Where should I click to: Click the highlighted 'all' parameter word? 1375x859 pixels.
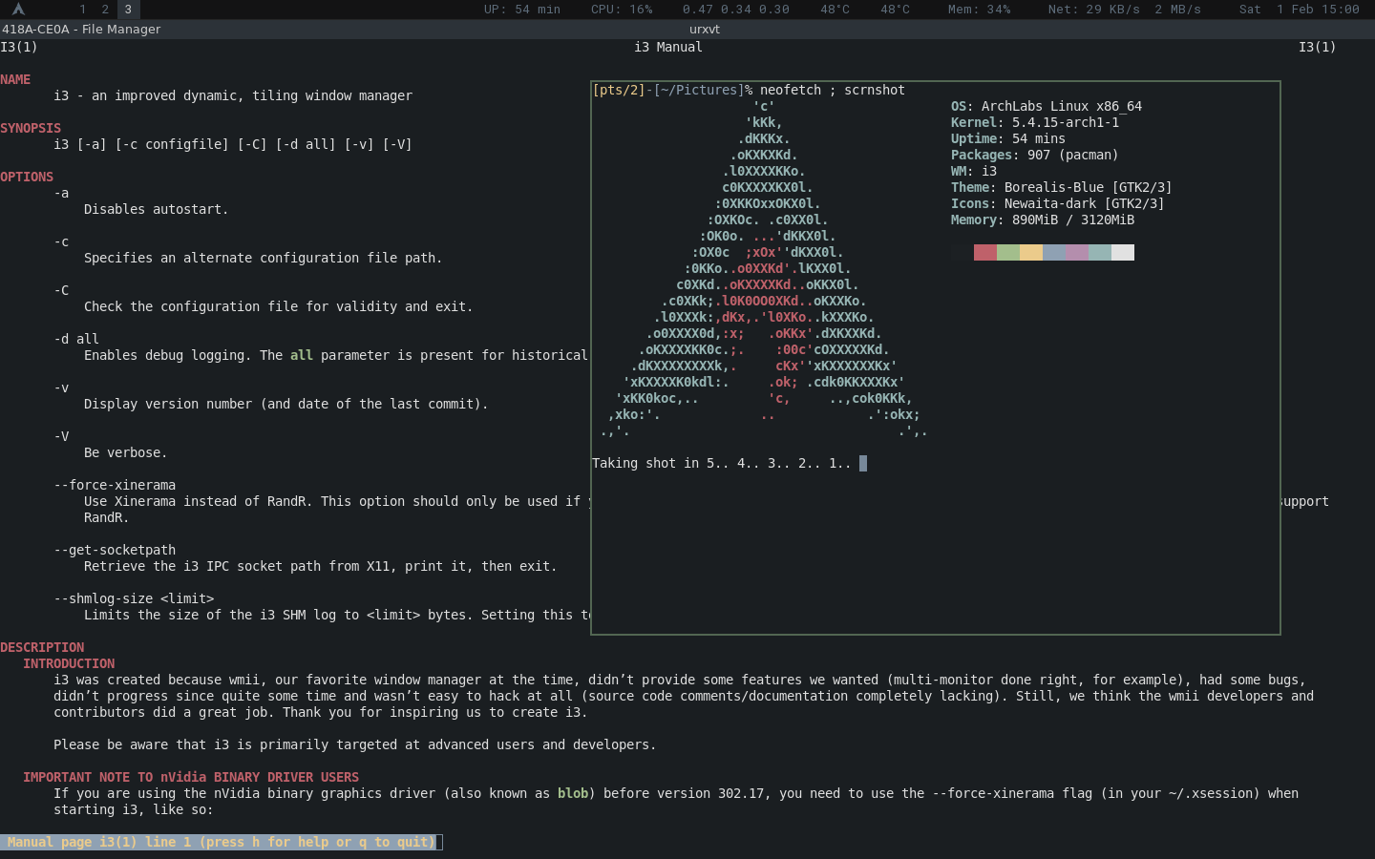[302, 355]
